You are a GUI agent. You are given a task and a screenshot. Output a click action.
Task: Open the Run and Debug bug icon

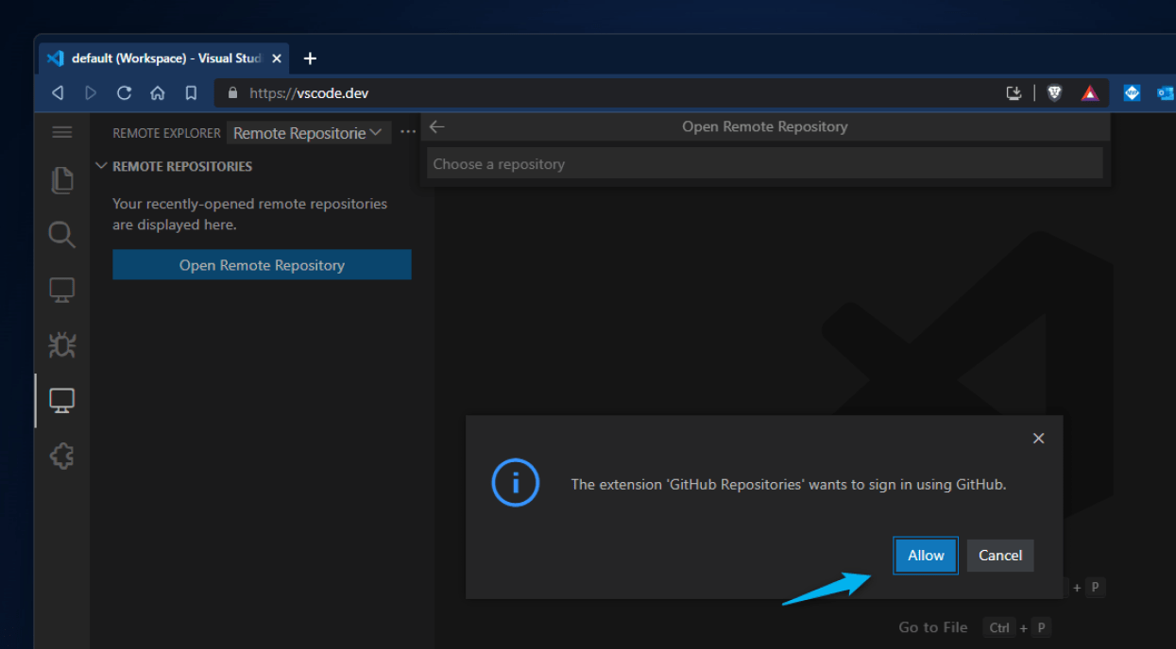tap(61, 345)
